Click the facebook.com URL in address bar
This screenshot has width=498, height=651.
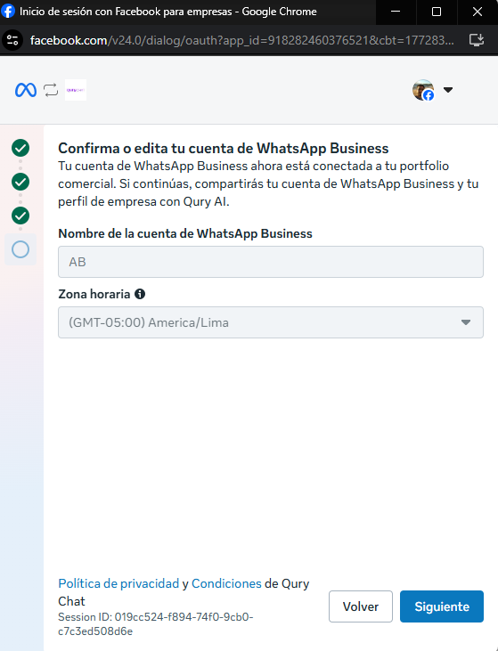pos(241,40)
